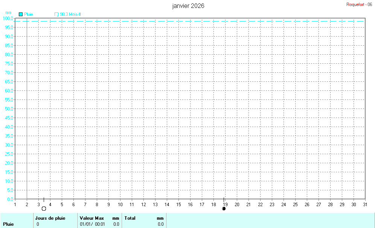
Task: Click the Pluie legend label
Action: tap(29, 14)
